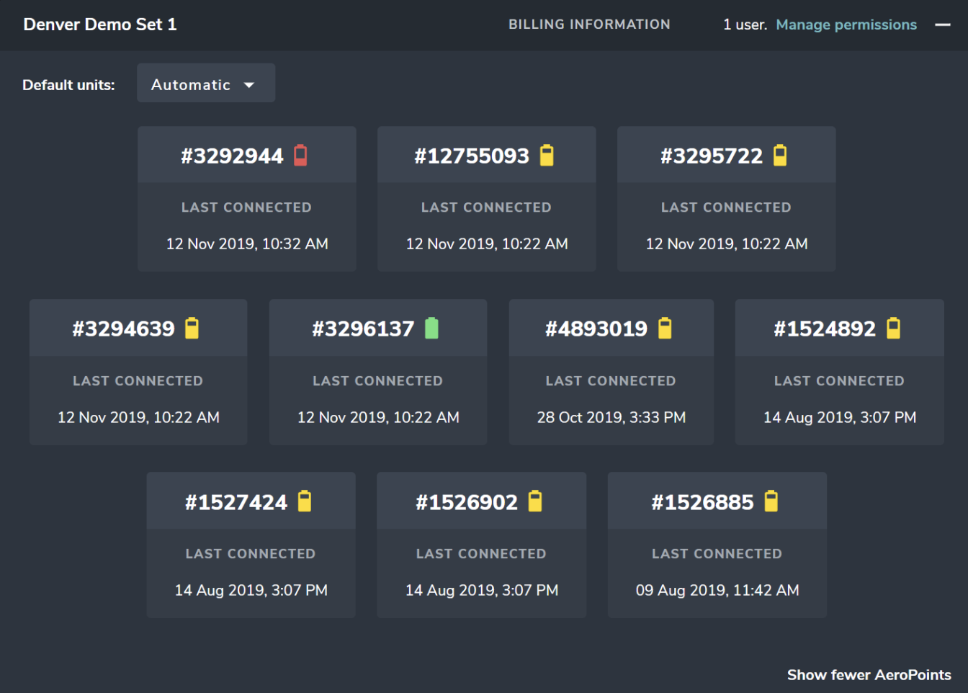Open the Billing Information section
The height and width of the screenshot is (693, 968).
(589, 24)
